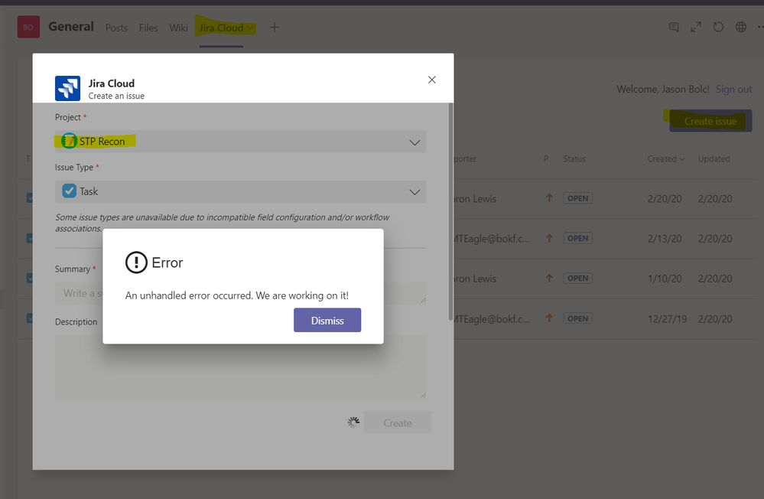
Task: Reload the tab with refresh icon
Action: click(x=718, y=28)
